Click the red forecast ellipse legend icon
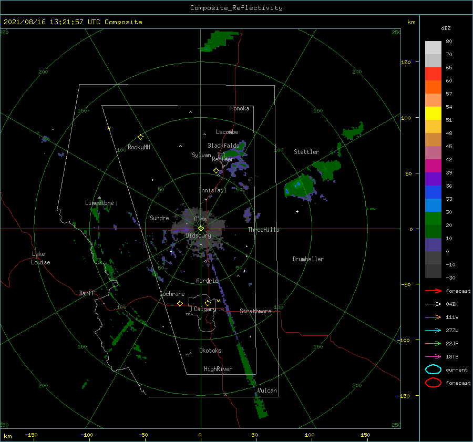 [x=433, y=383]
